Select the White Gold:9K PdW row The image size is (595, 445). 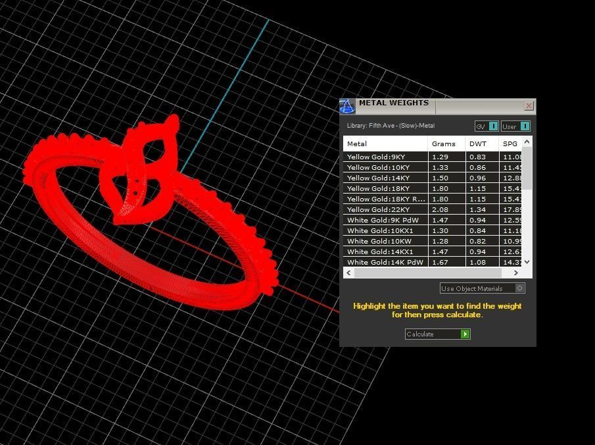point(432,220)
